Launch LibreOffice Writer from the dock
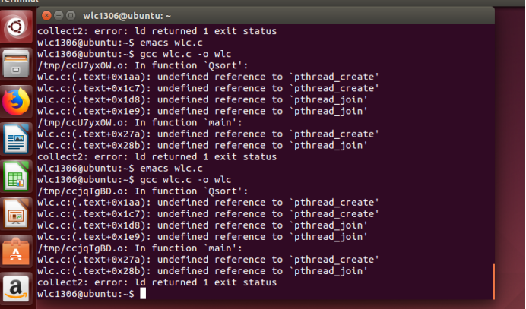Viewport: 526px width, 309px height. [x=16, y=140]
